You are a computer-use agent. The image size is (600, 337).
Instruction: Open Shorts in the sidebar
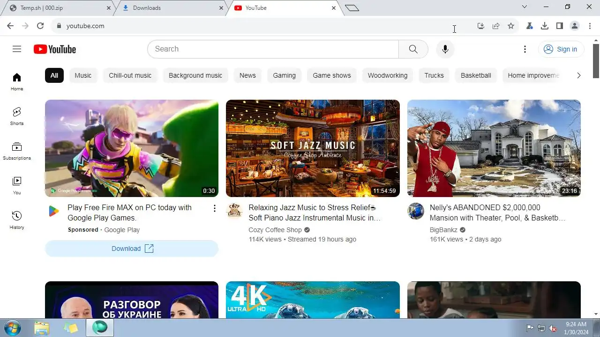(x=17, y=117)
